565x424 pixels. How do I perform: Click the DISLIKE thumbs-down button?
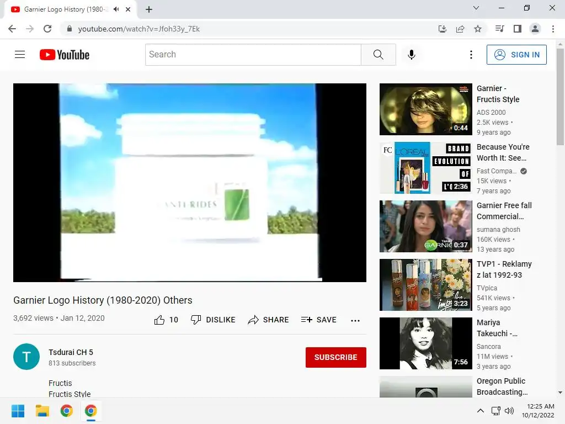click(x=213, y=320)
